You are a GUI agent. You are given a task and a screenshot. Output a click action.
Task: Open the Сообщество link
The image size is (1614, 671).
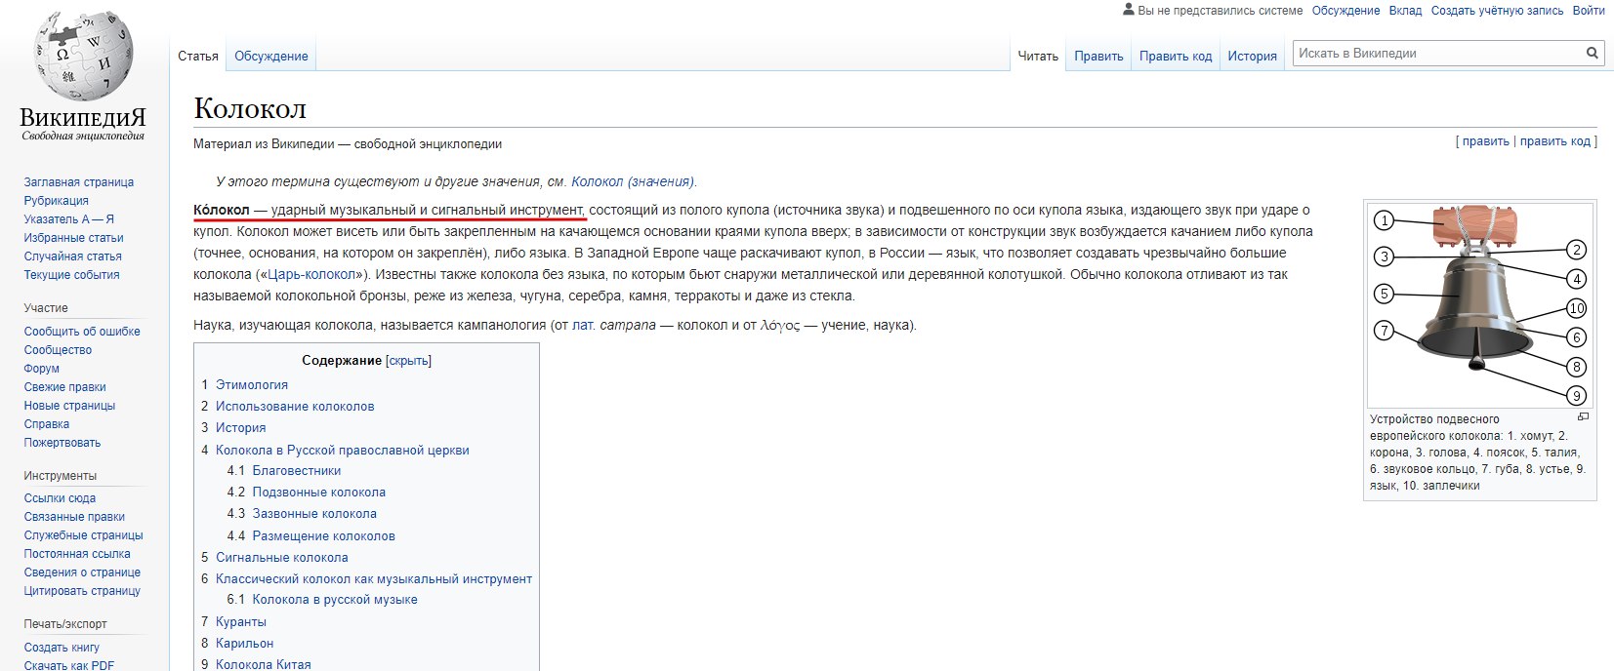tap(58, 350)
